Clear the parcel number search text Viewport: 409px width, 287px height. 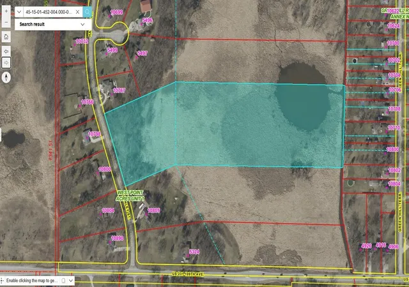(77, 12)
